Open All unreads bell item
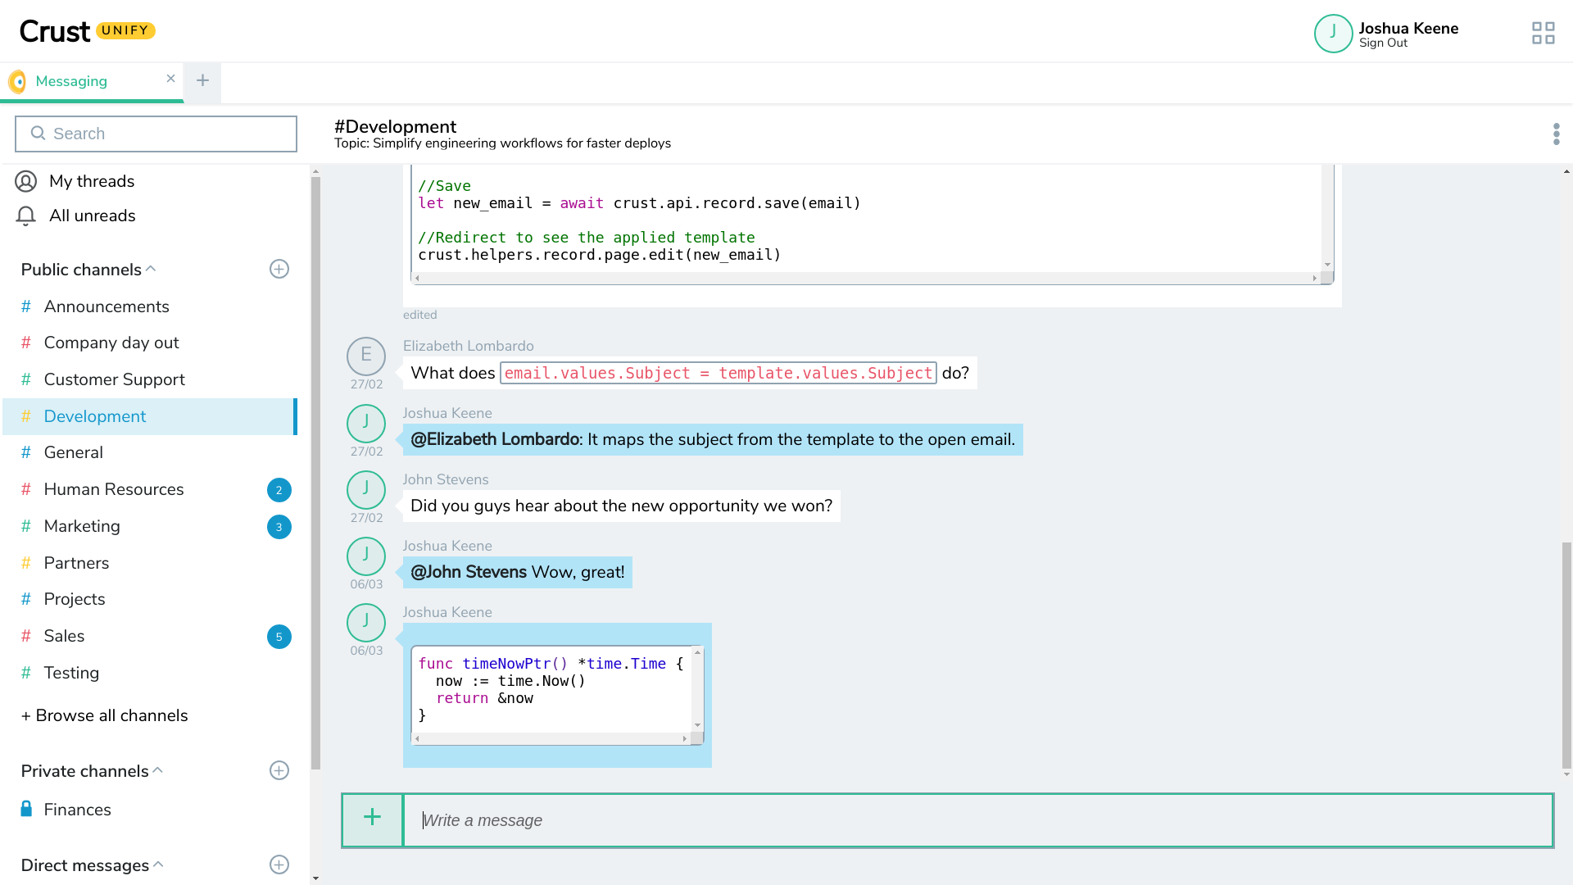Screen dimensions: 1573x885 pos(92,216)
